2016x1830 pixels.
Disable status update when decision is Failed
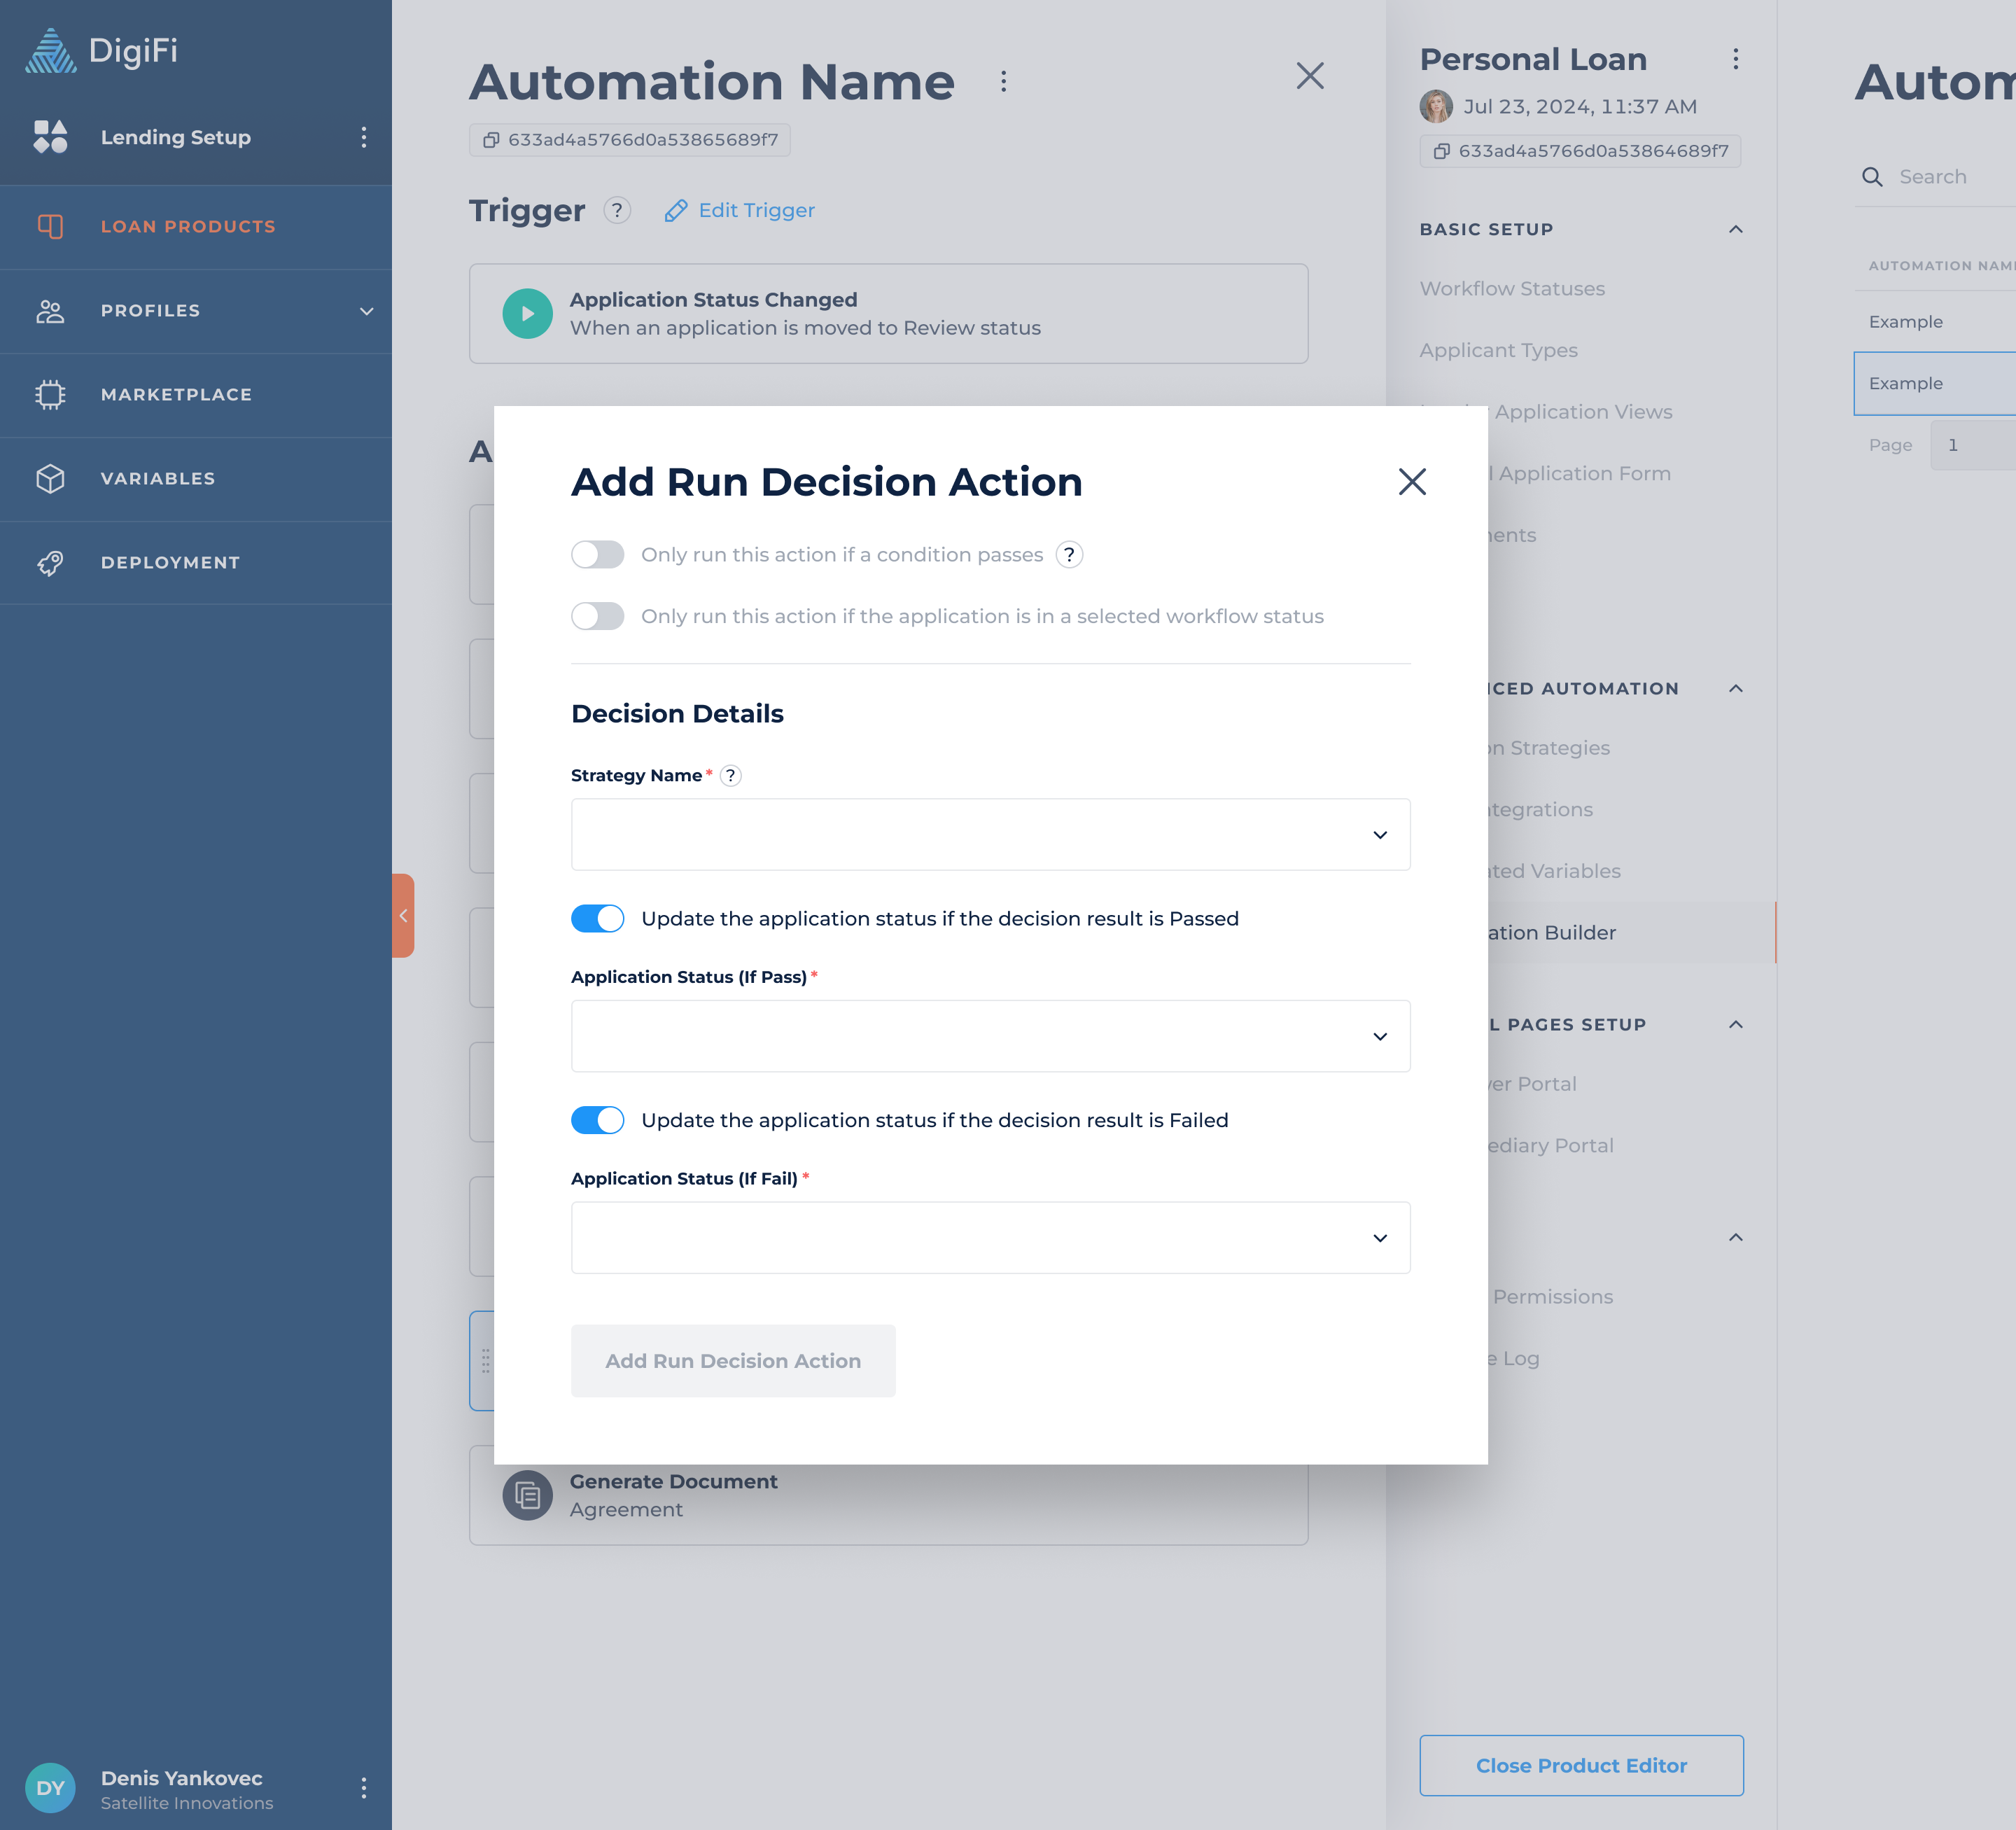point(597,1120)
